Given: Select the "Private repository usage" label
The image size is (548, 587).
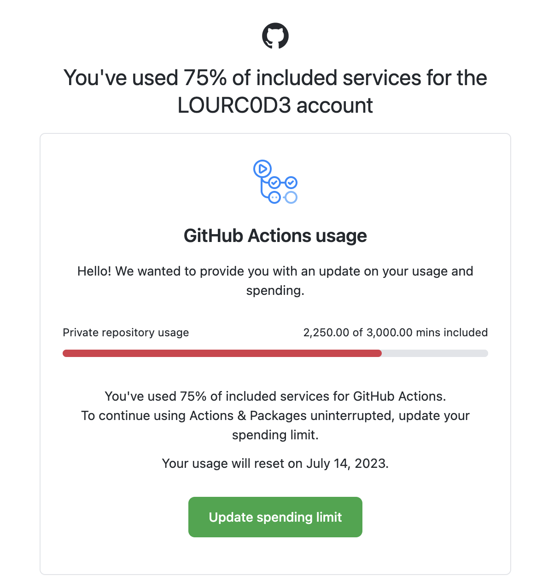Looking at the screenshot, I should (x=126, y=333).
